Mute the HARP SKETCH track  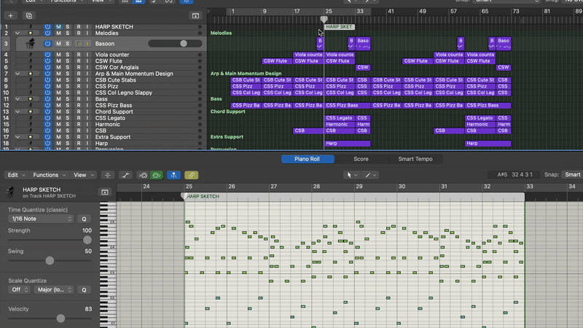point(58,27)
